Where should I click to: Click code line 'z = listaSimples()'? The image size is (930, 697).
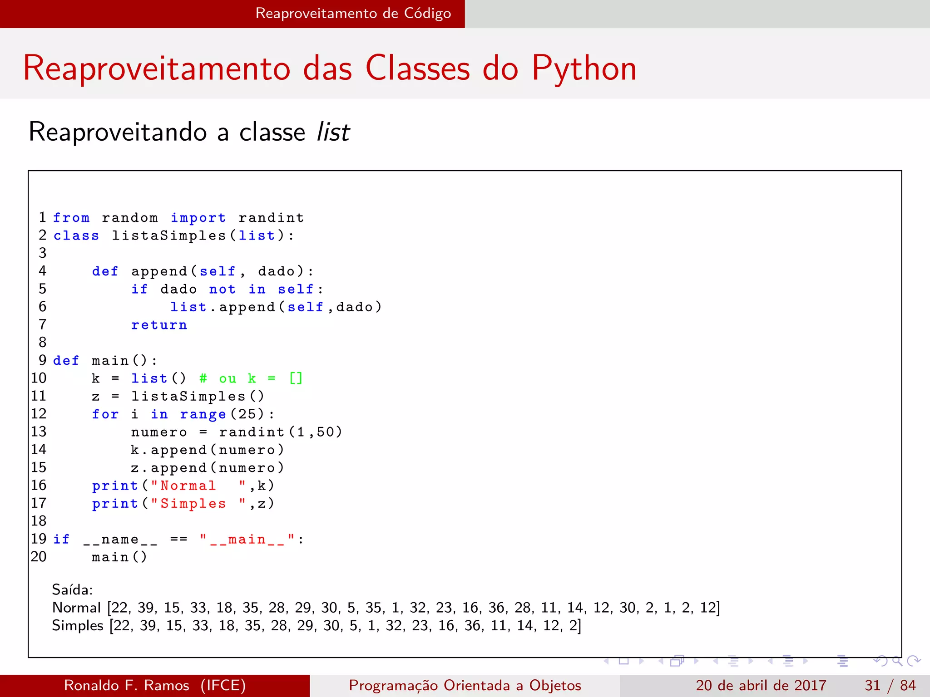(178, 396)
